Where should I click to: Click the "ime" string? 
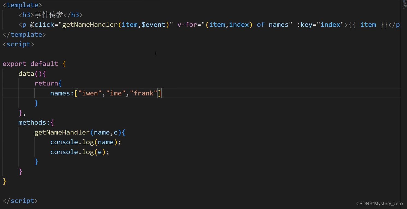click(x=116, y=93)
